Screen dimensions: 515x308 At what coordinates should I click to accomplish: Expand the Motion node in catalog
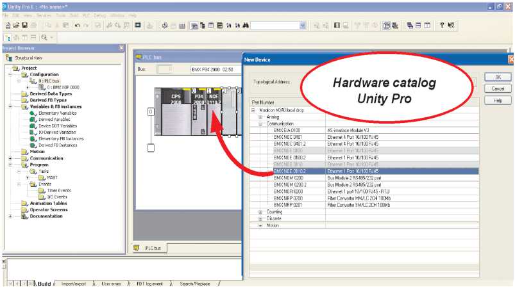[260, 225]
